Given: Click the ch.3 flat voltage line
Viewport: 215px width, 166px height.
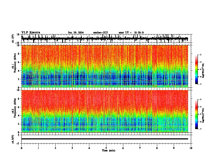Looking at the screenshot, I should [x=105, y=139].
